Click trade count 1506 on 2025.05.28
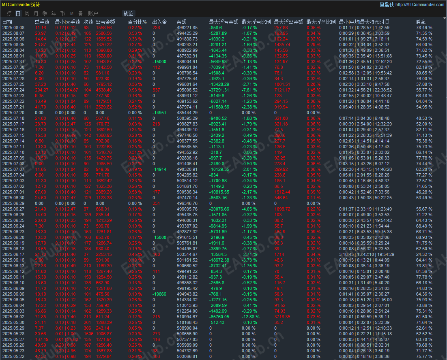Viewport: 447px width, 360px height. coord(88,334)
